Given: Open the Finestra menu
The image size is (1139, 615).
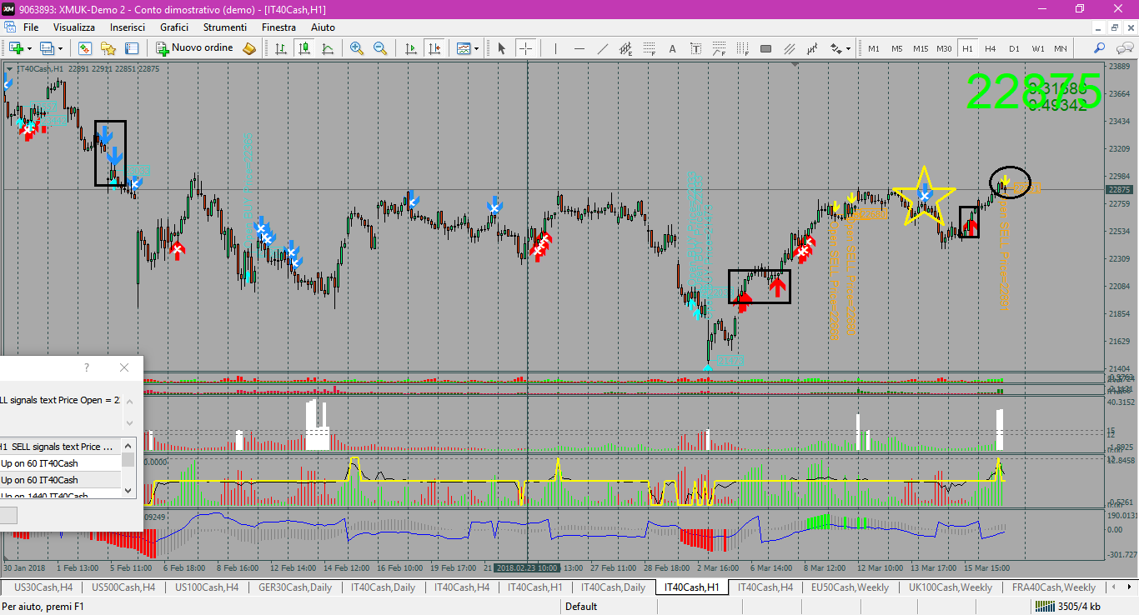Looking at the screenshot, I should pos(278,27).
